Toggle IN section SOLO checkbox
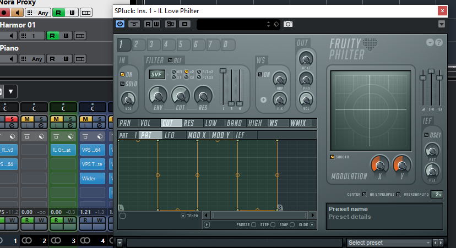Viewport: 456px width, 248px height. [122, 84]
